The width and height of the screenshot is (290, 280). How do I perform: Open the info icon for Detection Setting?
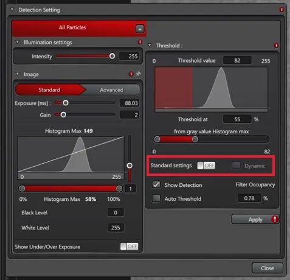[281, 9]
